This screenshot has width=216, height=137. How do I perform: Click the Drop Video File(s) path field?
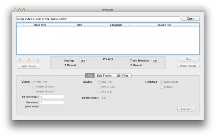(x=98, y=19)
